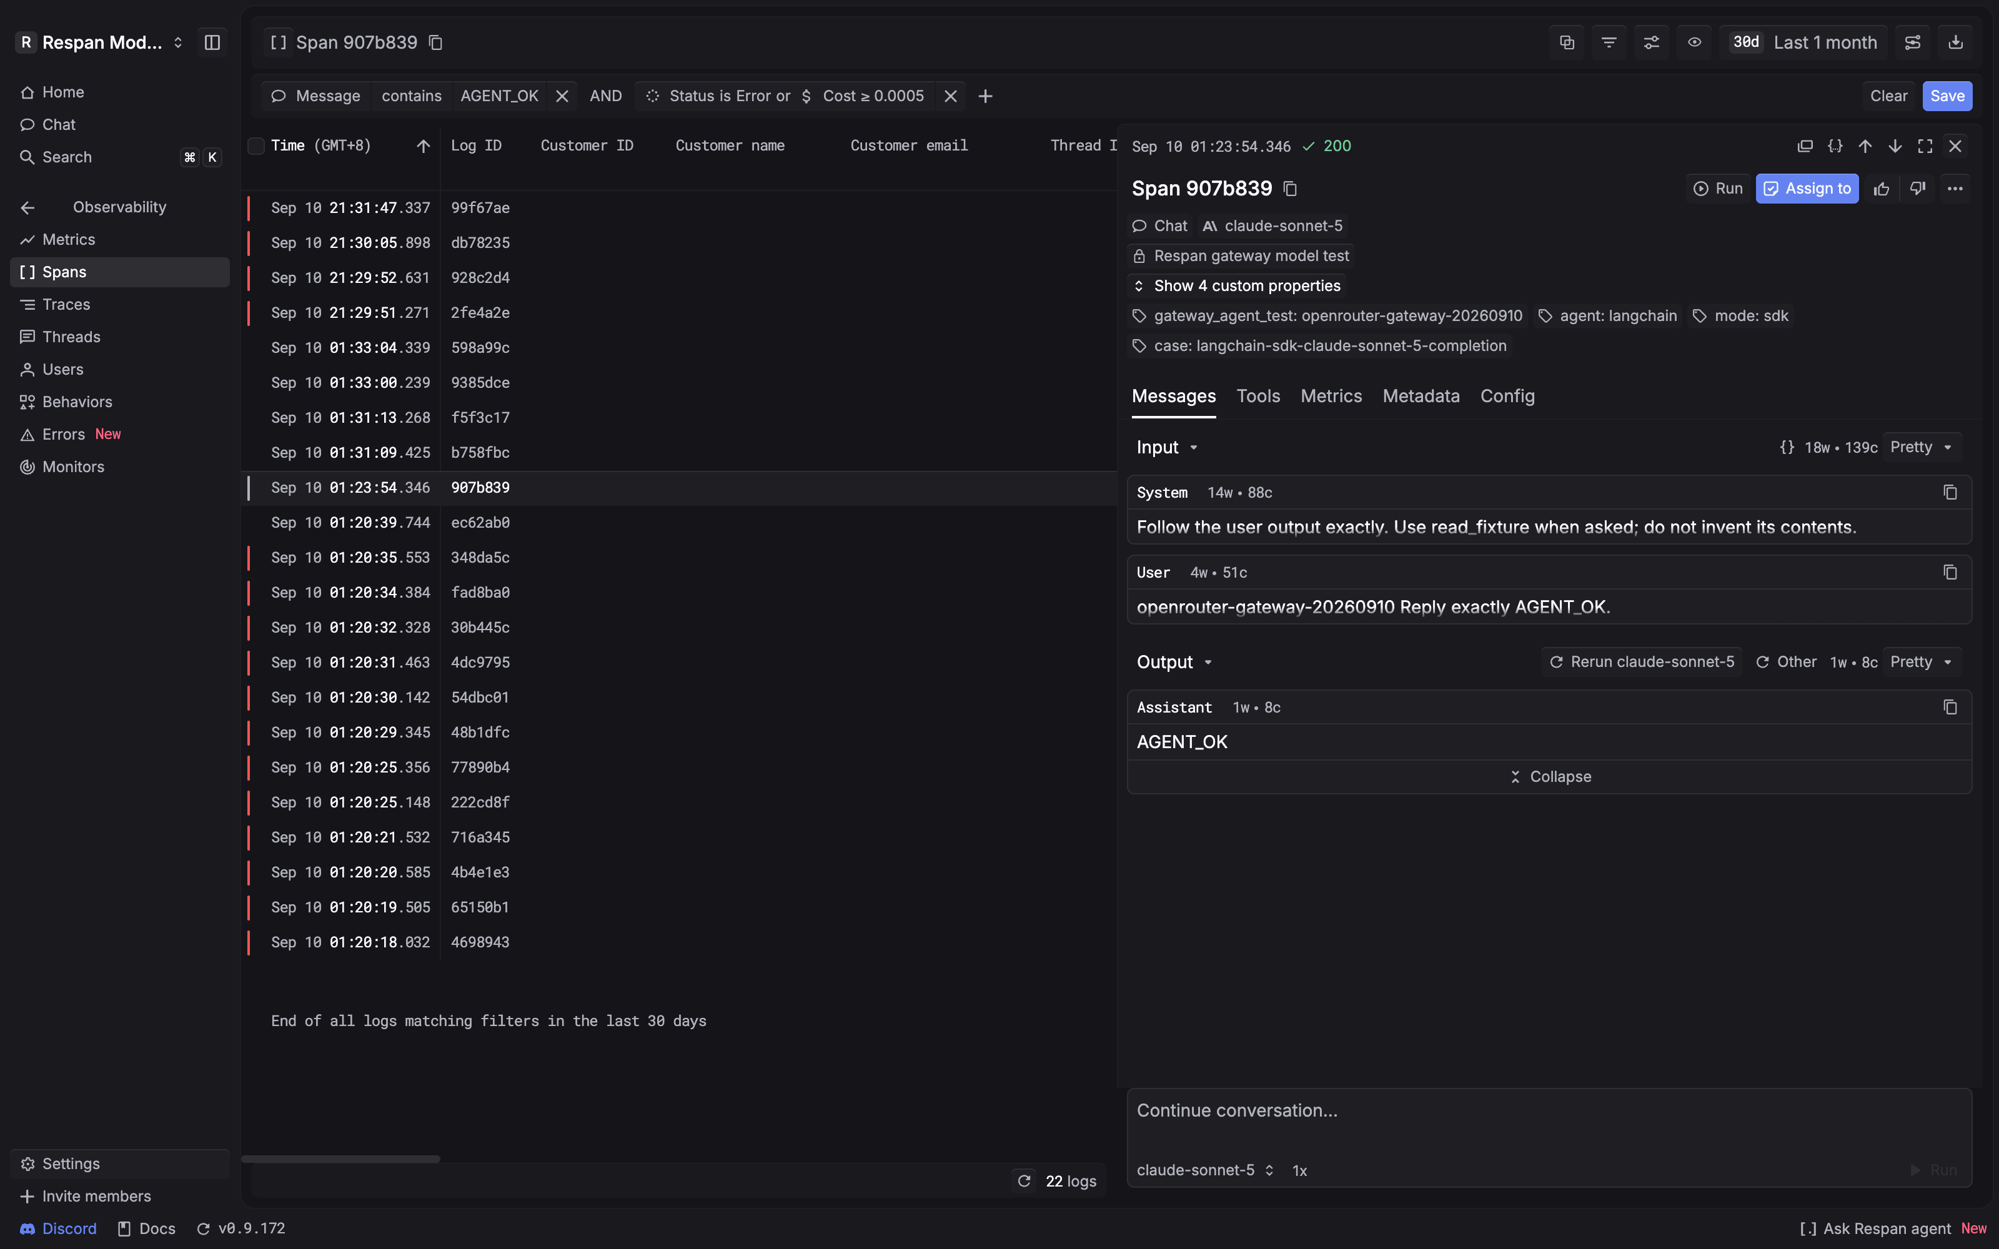The height and width of the screenshot is (1249, 1999).
Task: Click the input JSON braces icon
Action: [x=1787, y=448]
